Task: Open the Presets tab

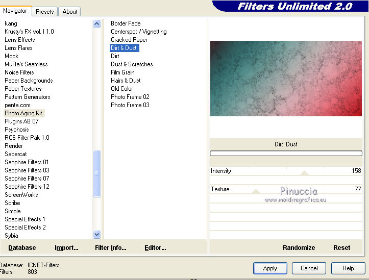Action: click(x=45, y=12)
